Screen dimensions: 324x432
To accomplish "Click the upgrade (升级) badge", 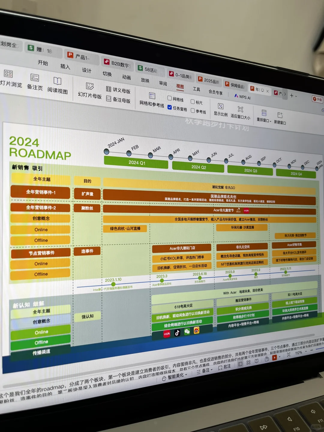I will point(317,99).
